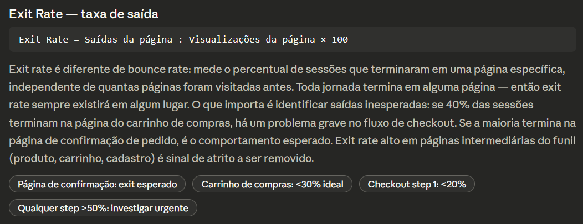The height and width of the screenshot is (224, 583).
Task: Select the 'Carrinho de compras: <30% ideal' chip
Action: pos(272,184)
